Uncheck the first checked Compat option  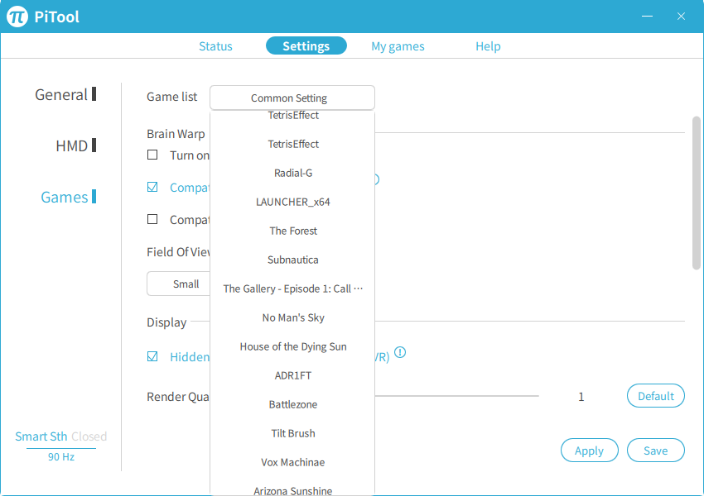click(152, 187)
